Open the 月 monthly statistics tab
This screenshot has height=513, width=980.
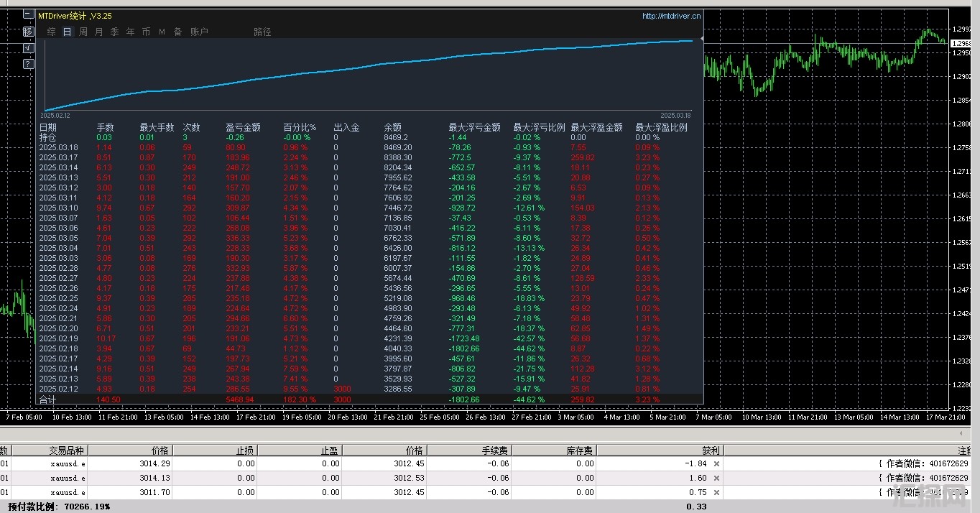coord(99,32)
